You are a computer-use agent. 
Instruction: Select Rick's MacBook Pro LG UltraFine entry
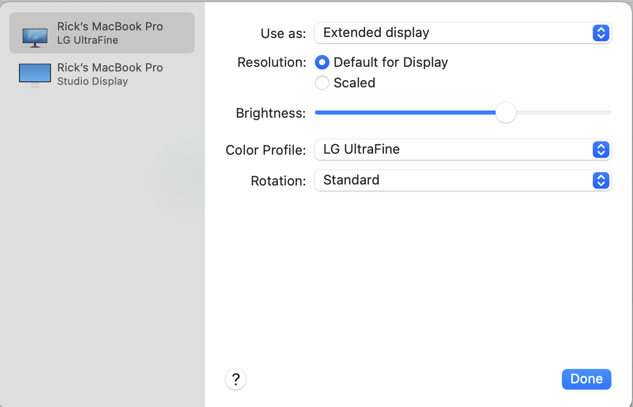[102, 33]
